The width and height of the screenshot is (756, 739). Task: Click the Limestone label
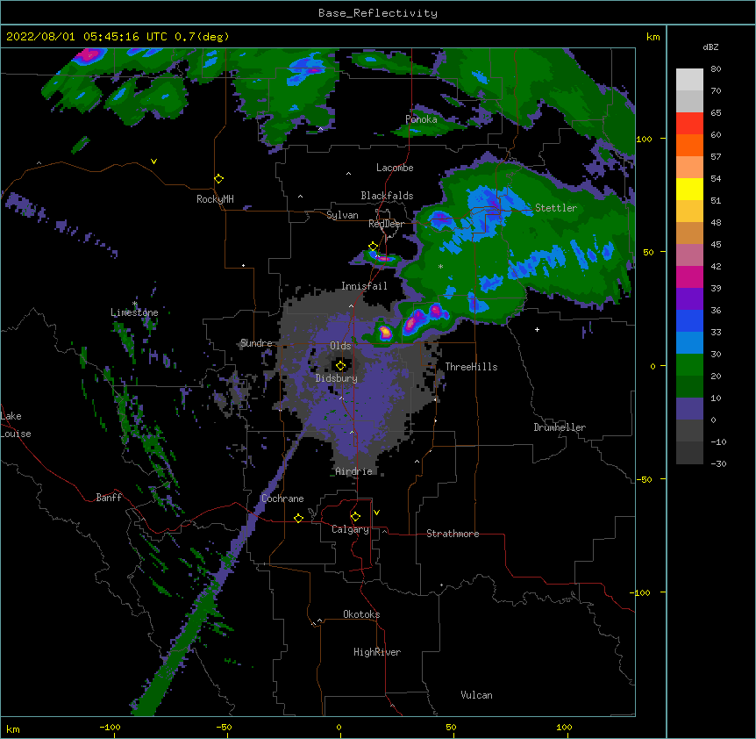tap(134, 312)
